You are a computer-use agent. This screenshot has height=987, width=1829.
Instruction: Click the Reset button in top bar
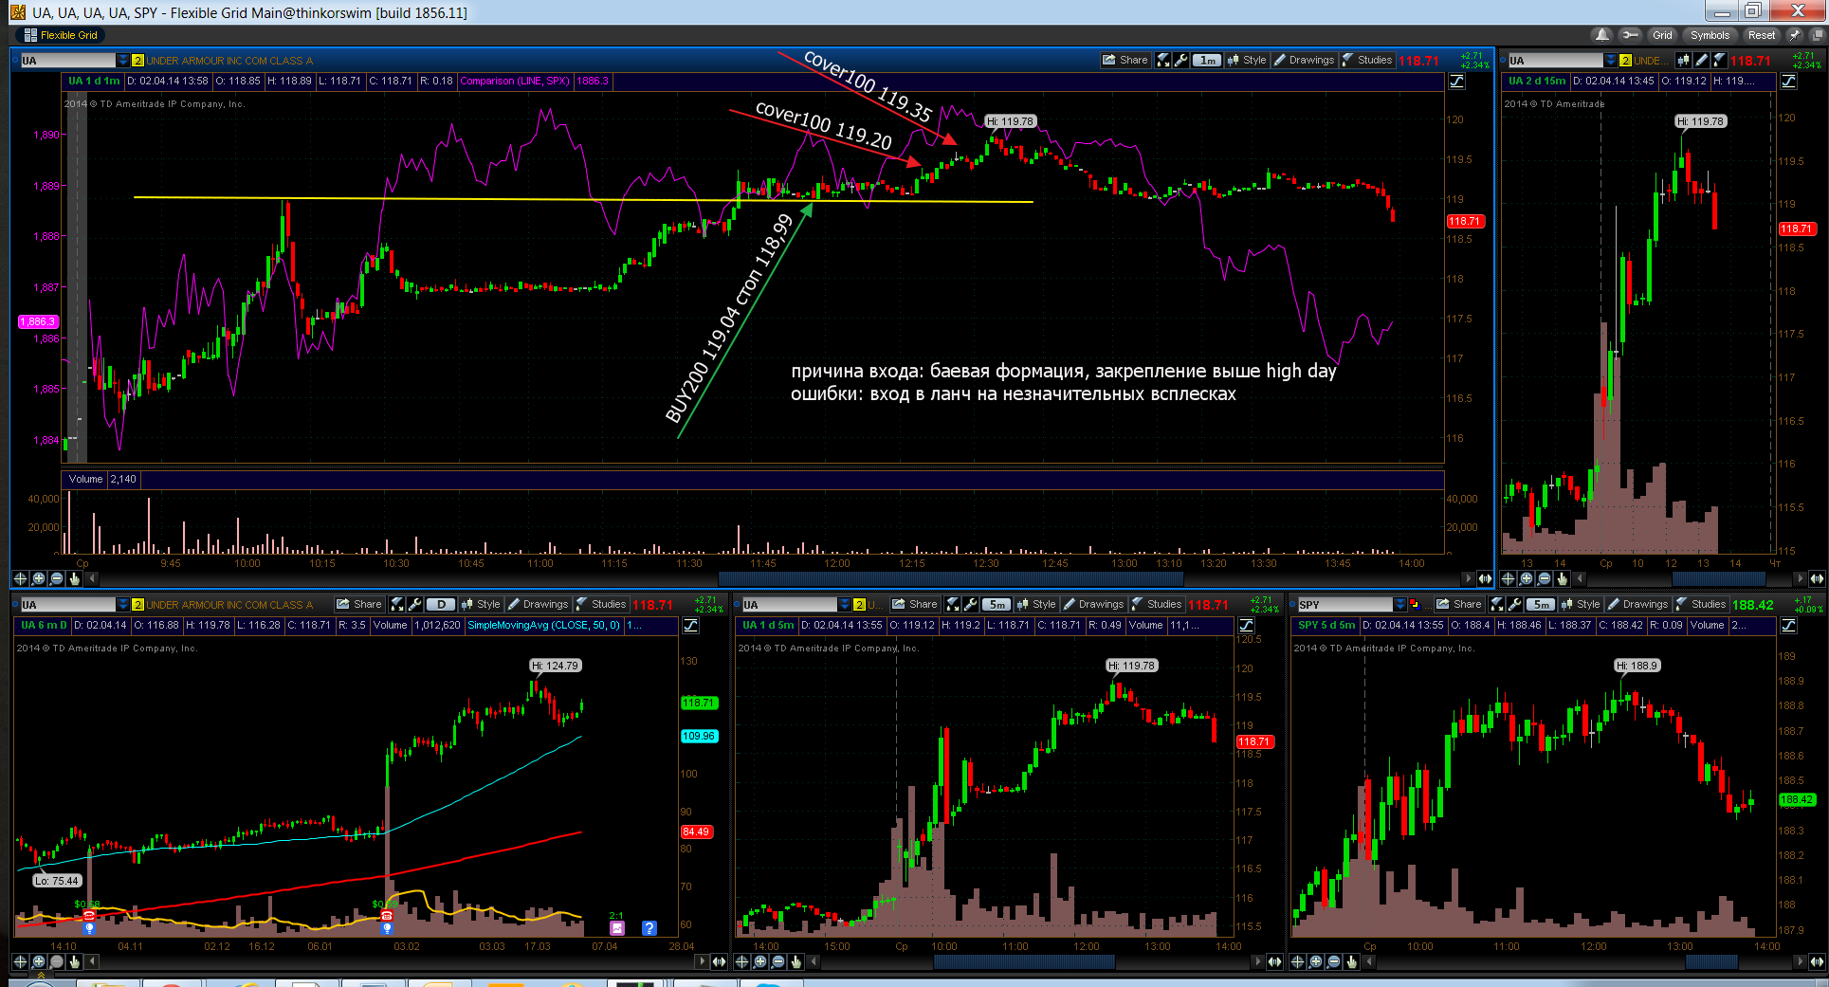coord(1762,35)
